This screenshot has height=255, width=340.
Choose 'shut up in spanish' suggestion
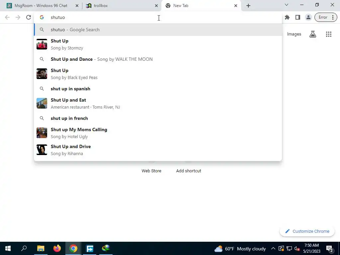[x=158, y=89]
